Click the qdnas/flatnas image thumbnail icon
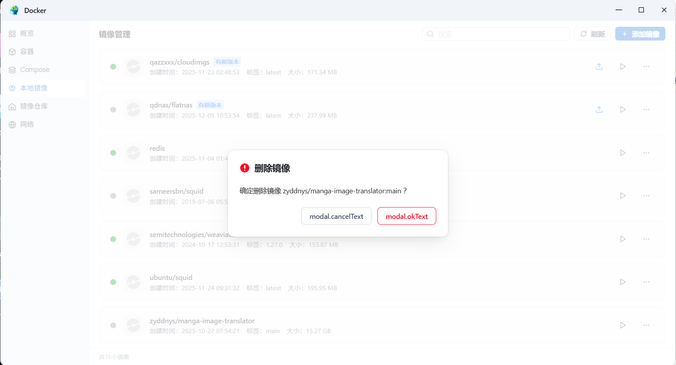Viewport: 676px width, 365px height. pos(134,109)
